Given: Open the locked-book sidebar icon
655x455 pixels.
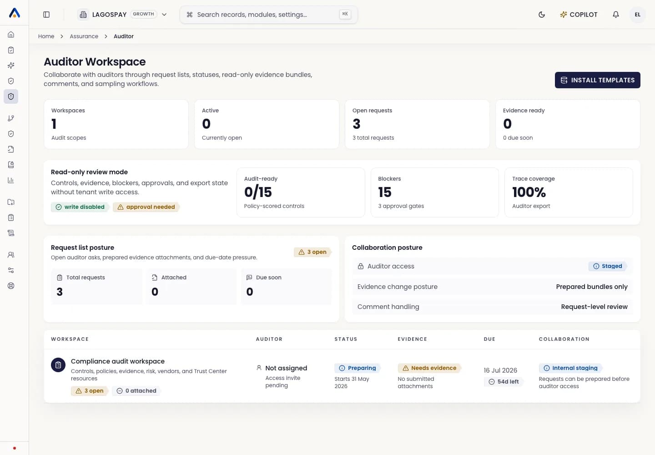Looking at the screenshot, I should [11, 165].
